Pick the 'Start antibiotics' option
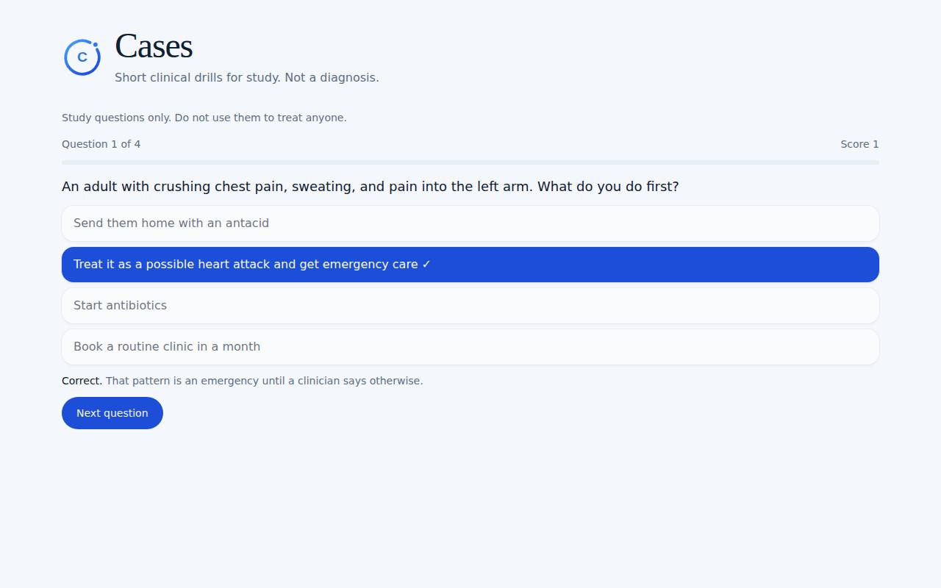Viewport: 941px width, 588px height. coord(470,306)
